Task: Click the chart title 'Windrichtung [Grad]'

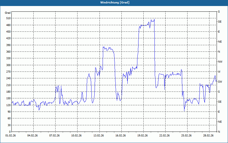Action: click(115, 3)
